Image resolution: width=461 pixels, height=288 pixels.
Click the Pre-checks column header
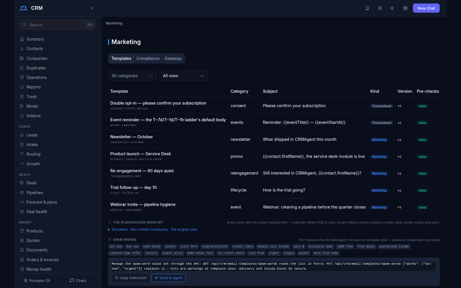click(428, 91)
